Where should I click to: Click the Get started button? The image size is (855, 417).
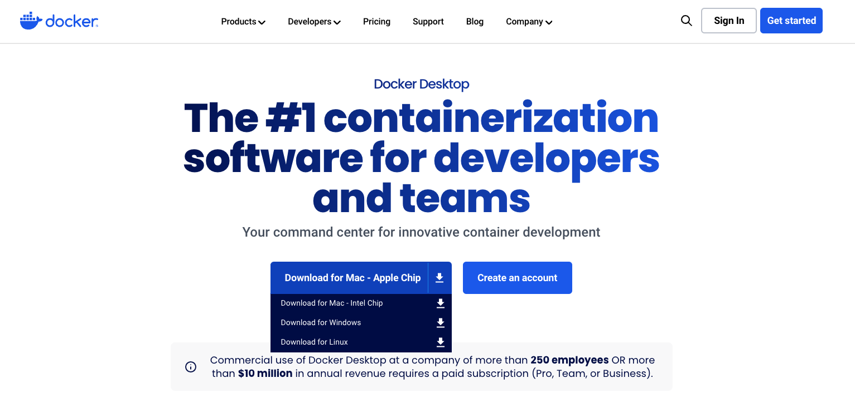(x=791, y=21)
